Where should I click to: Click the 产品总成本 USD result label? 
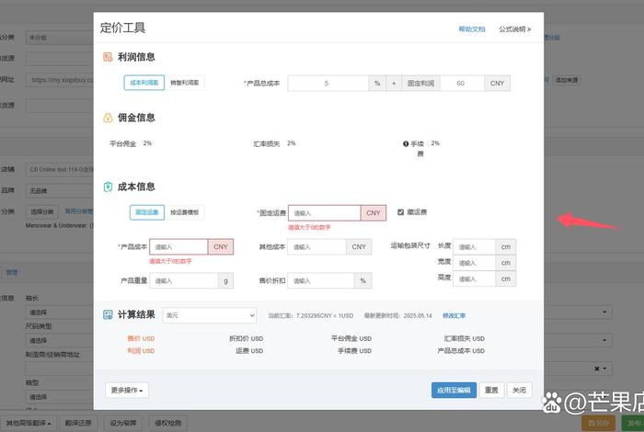[461, 351]
